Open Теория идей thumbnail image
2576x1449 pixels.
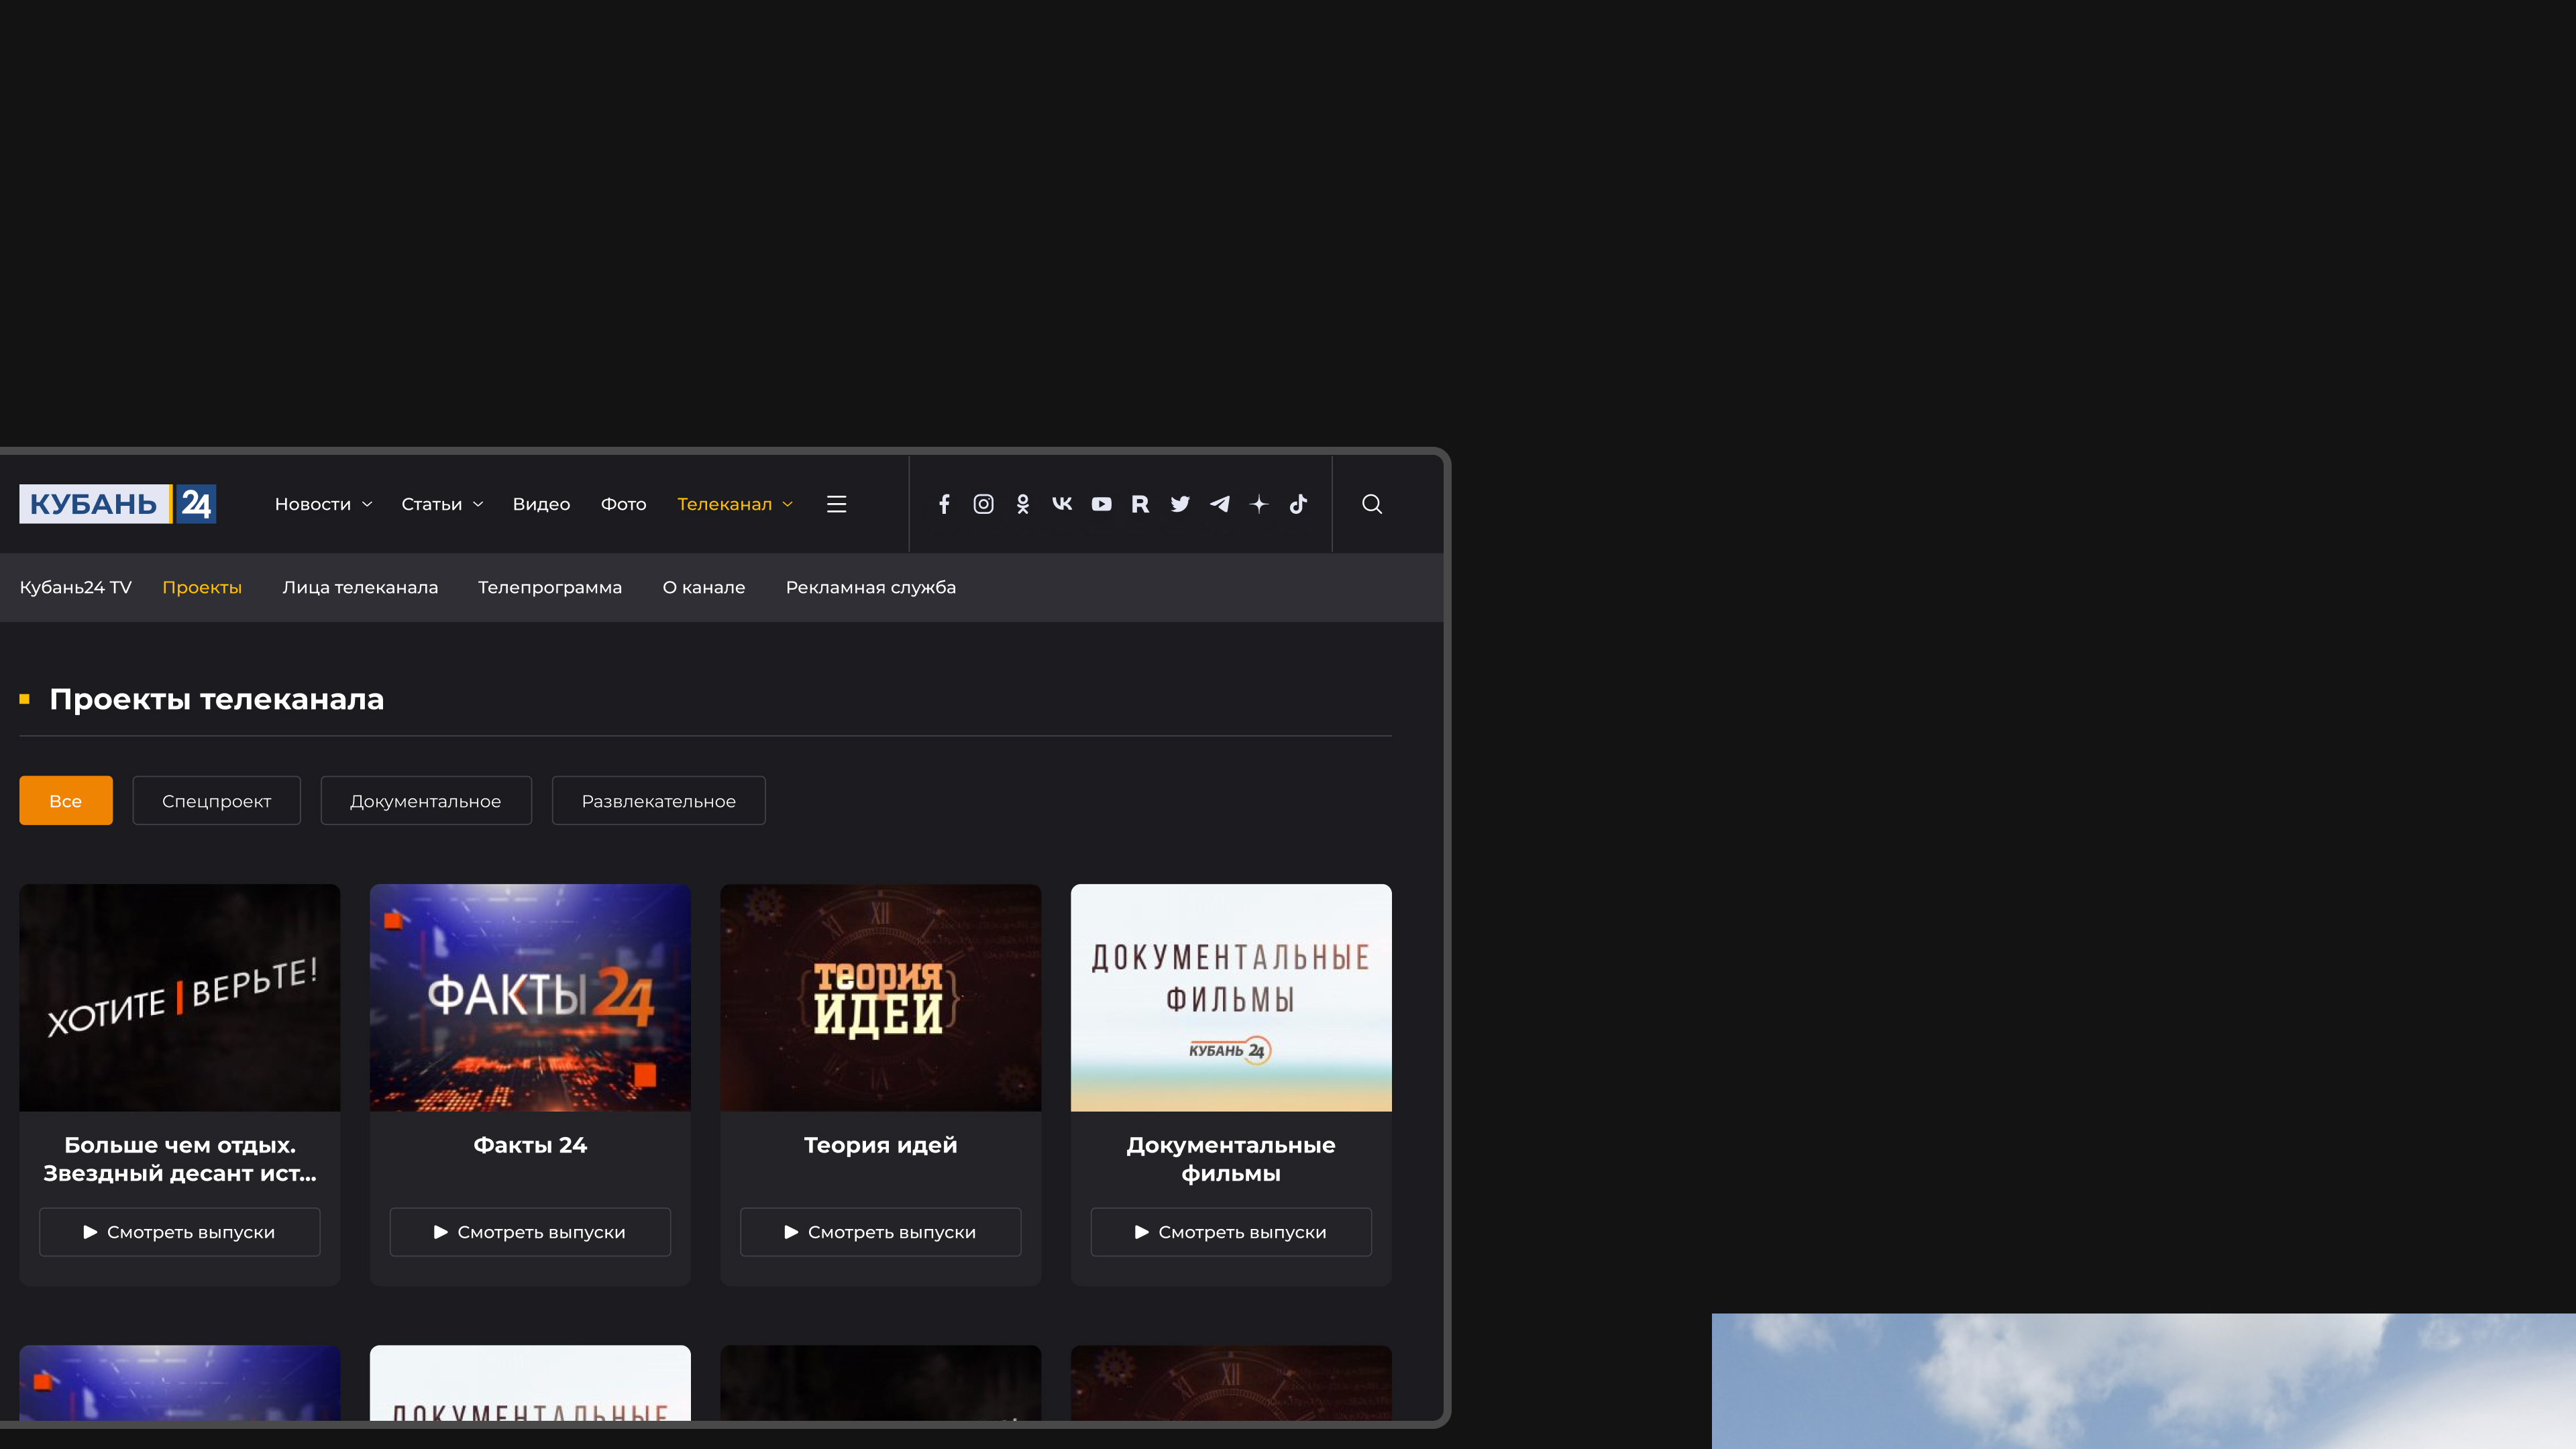881,997
